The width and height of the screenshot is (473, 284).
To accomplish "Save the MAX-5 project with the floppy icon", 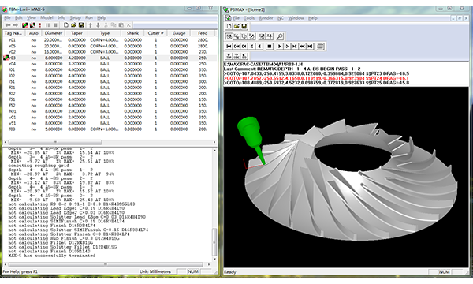I will 81,25.
